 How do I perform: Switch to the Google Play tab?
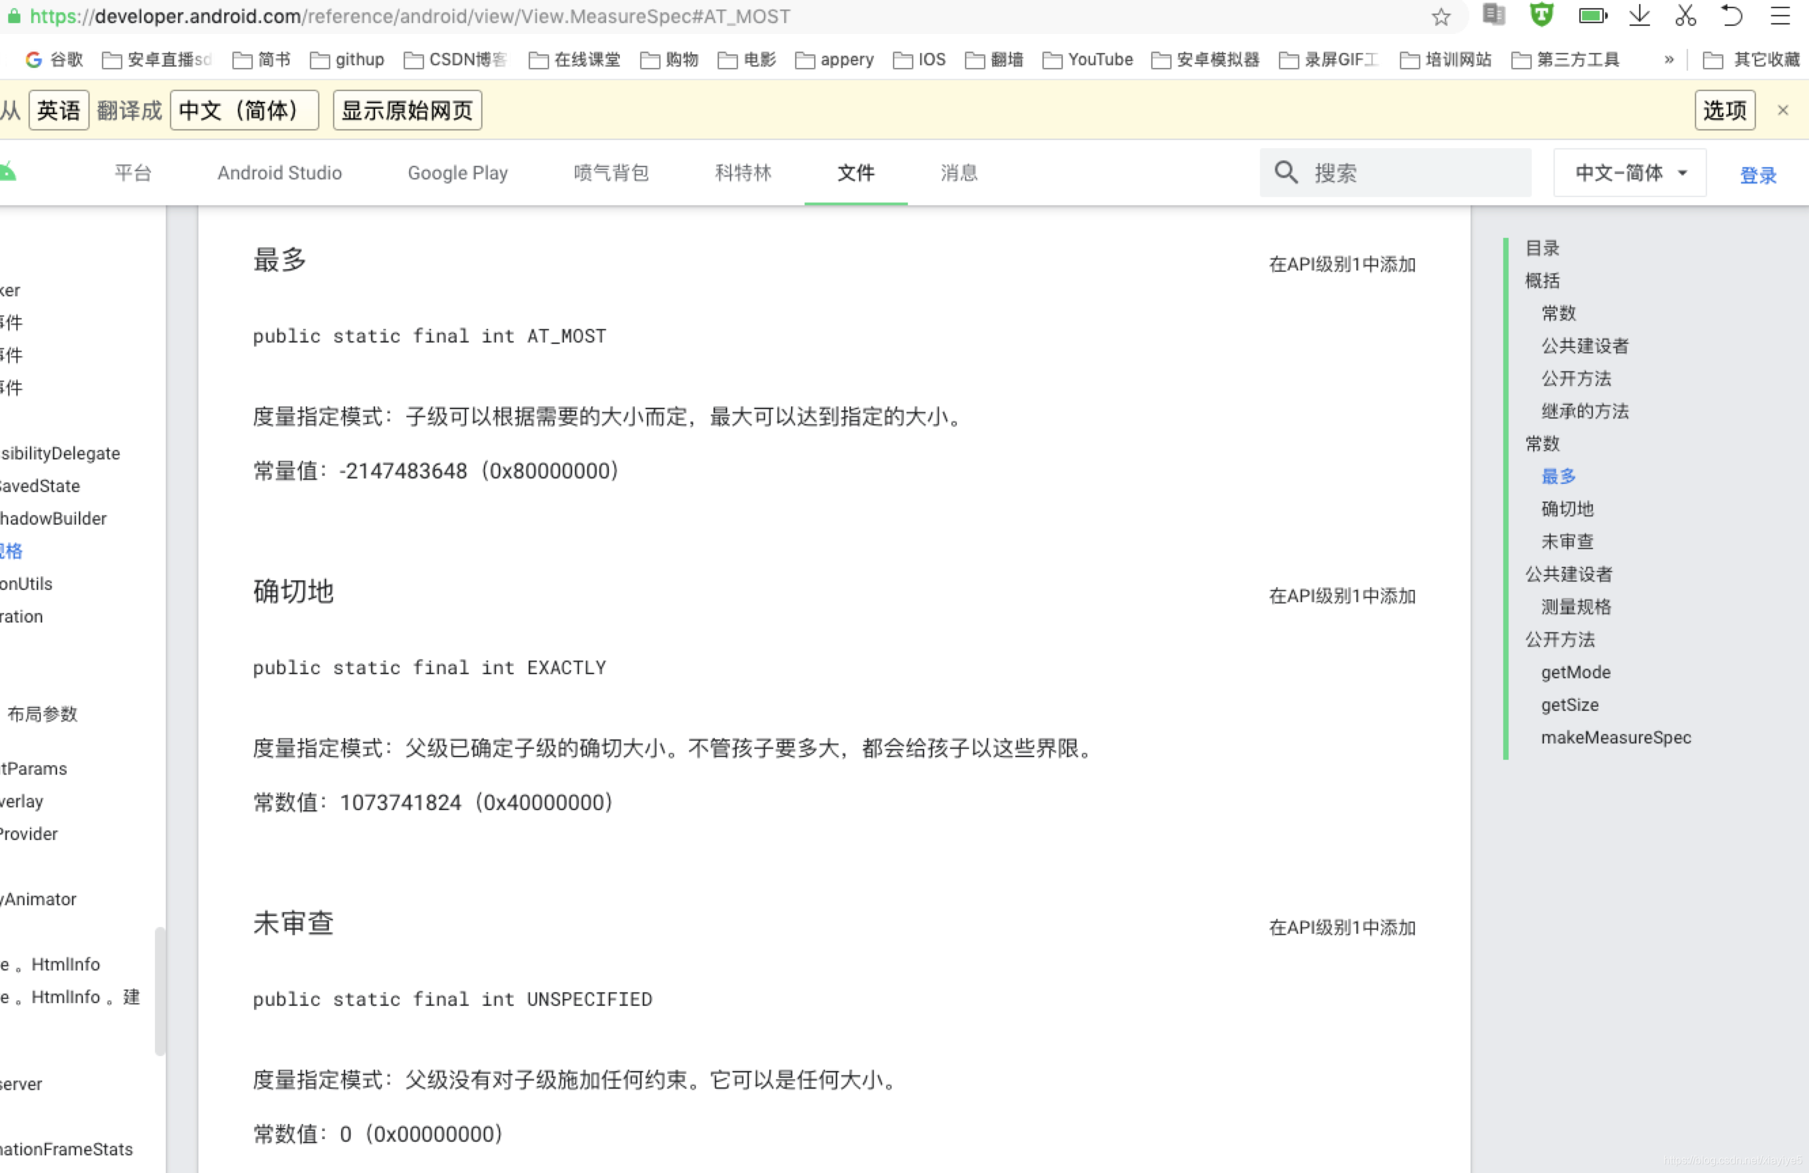[457, 173]
